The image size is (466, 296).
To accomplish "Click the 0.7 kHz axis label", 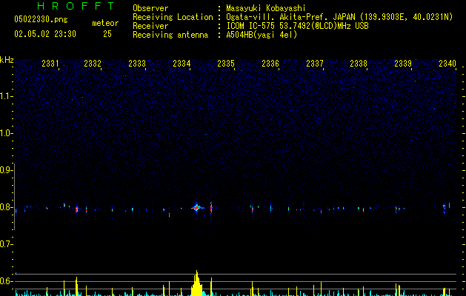I will [6, 244].
